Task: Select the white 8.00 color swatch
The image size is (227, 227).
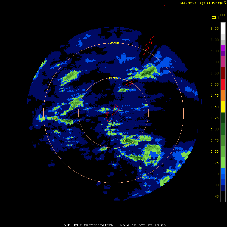Action: click(x=223, y=28)
